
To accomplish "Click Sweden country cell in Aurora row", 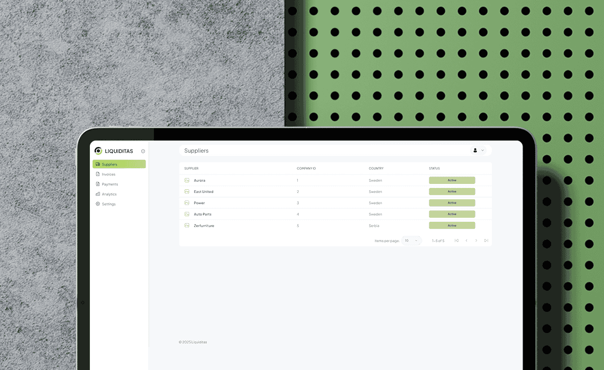I will click(x=375, y=180).
